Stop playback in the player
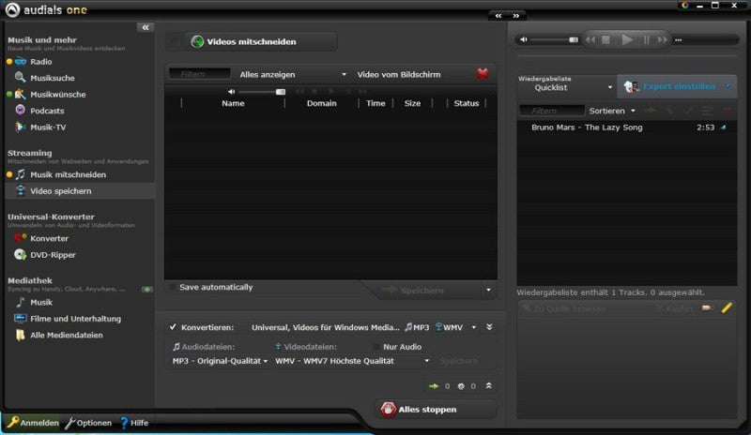The height and width of the screenshot is (435, 751). point(605,39)
